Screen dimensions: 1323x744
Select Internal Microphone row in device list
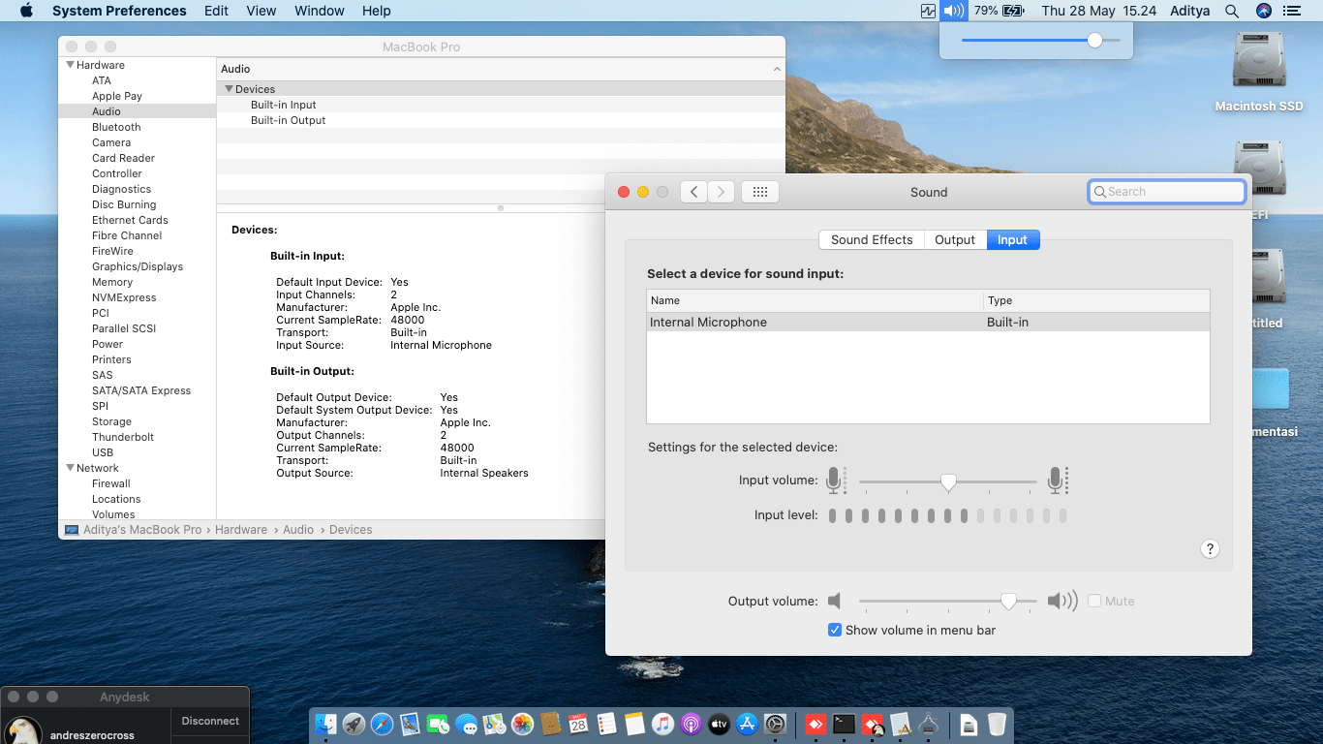(928, 322)
